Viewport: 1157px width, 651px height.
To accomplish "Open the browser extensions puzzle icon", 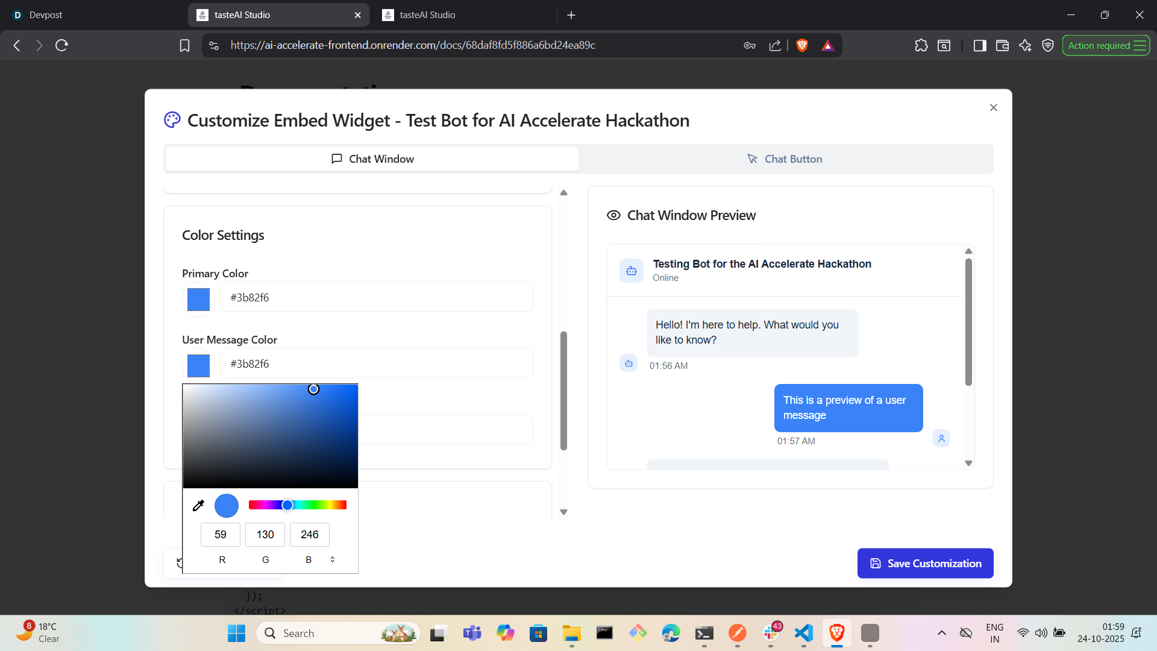I will pos(921,45).
